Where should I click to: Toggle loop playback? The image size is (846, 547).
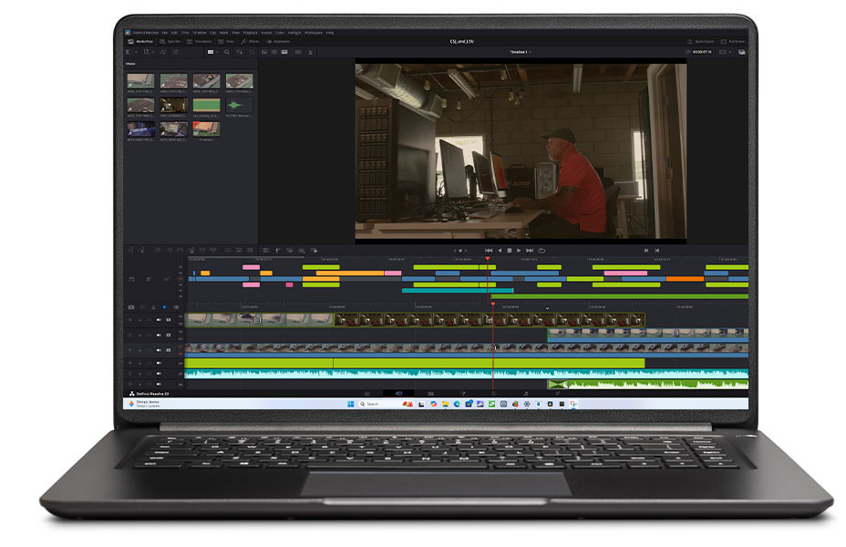point(542,251)
